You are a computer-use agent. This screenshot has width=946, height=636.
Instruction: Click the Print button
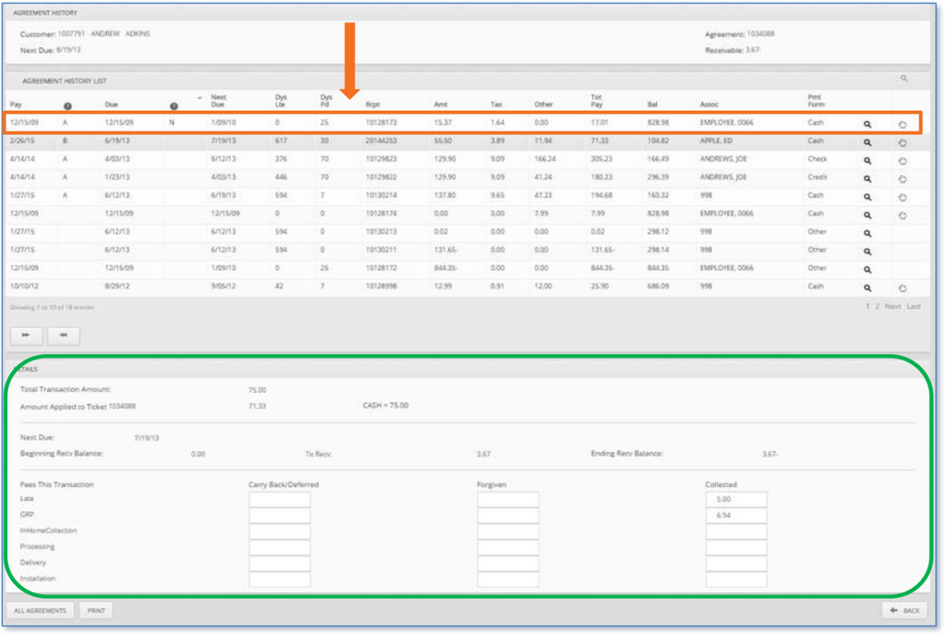(95, 611)
